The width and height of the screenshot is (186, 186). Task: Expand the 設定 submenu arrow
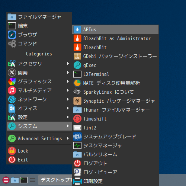point(68,117)
